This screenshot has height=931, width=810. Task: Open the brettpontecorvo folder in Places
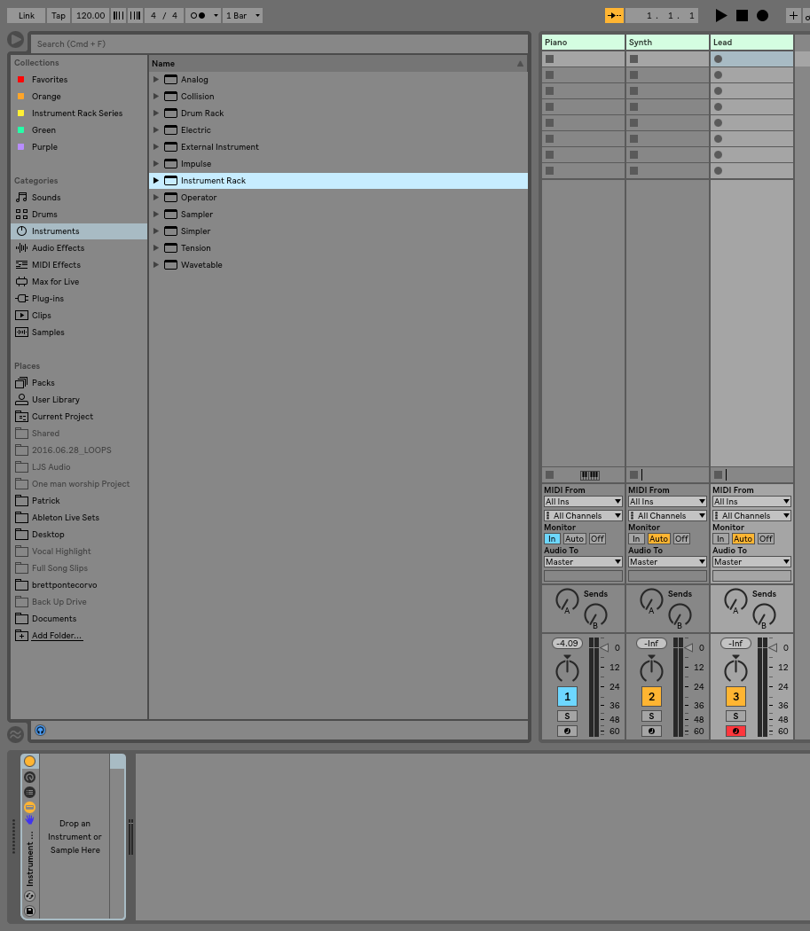[64, 585]
